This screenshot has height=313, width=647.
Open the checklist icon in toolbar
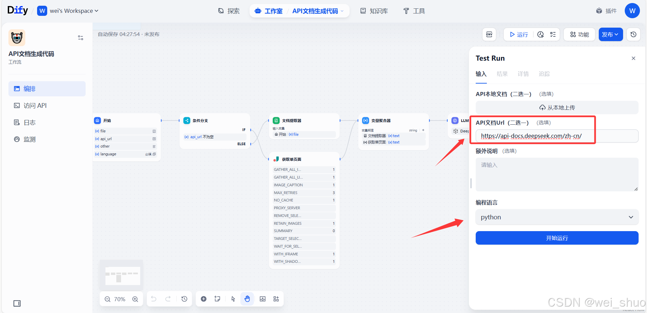coord(553,34)
